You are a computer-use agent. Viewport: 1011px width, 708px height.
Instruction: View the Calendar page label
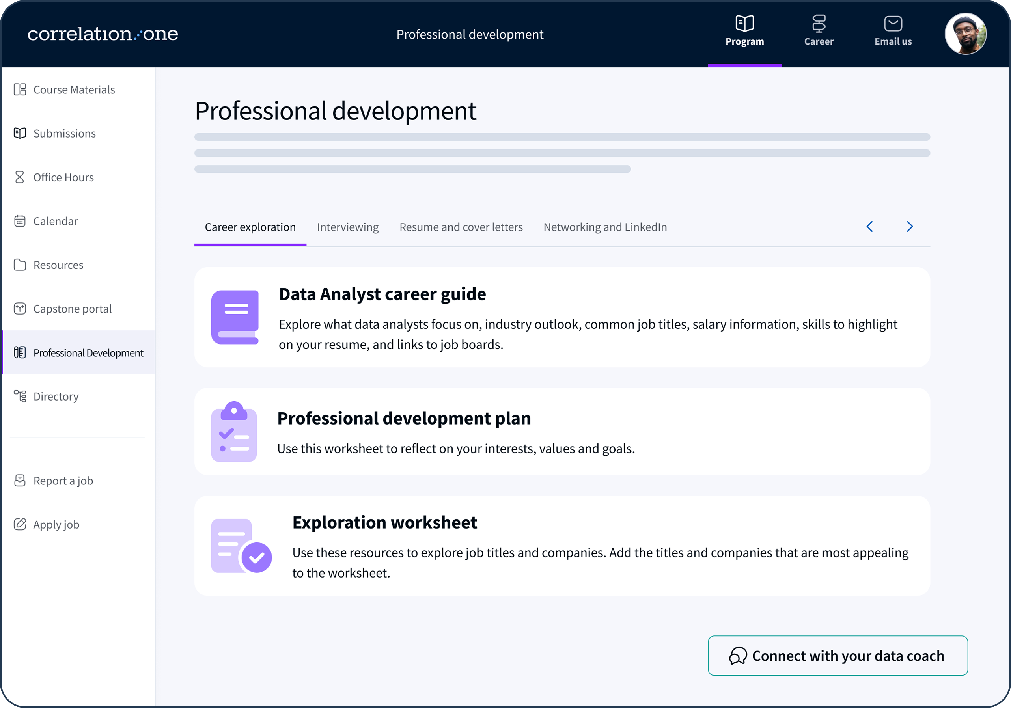pyautogui.click(x=56, y=221)
